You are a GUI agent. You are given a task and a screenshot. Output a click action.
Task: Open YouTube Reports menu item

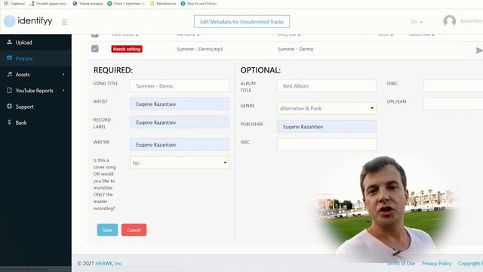[35, 91]
